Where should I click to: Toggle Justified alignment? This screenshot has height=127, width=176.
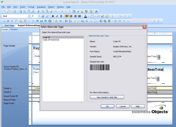pos(80,16)
